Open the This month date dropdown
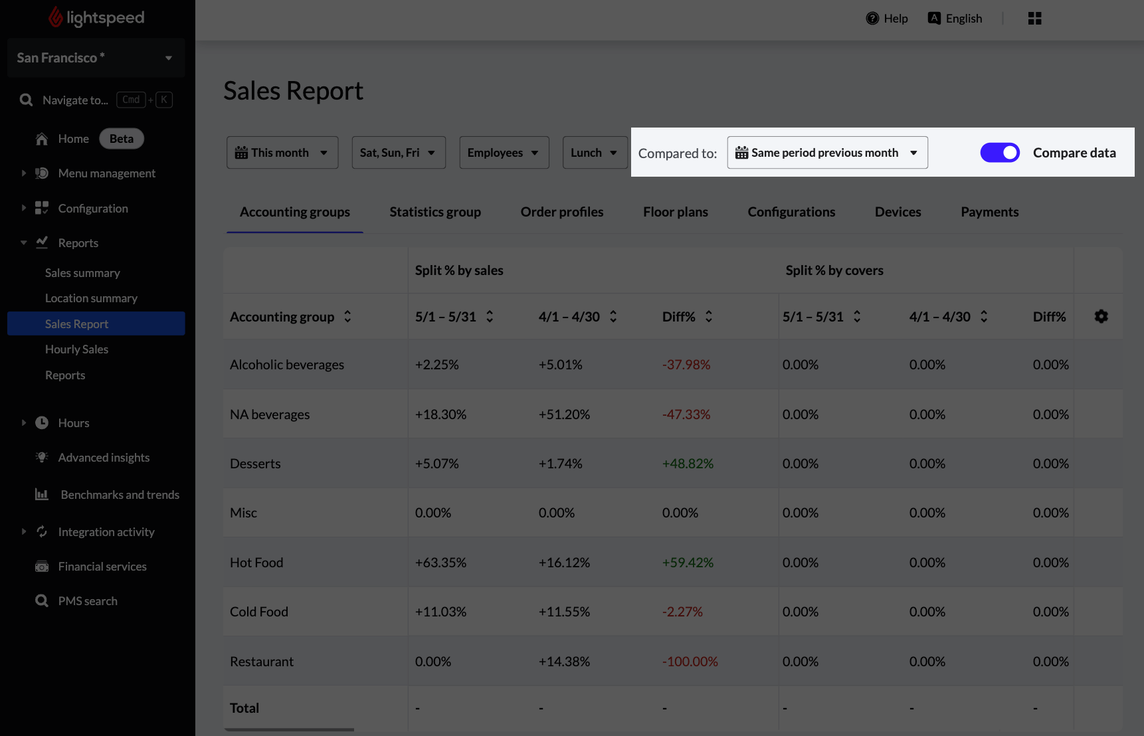 pos(282,153)
